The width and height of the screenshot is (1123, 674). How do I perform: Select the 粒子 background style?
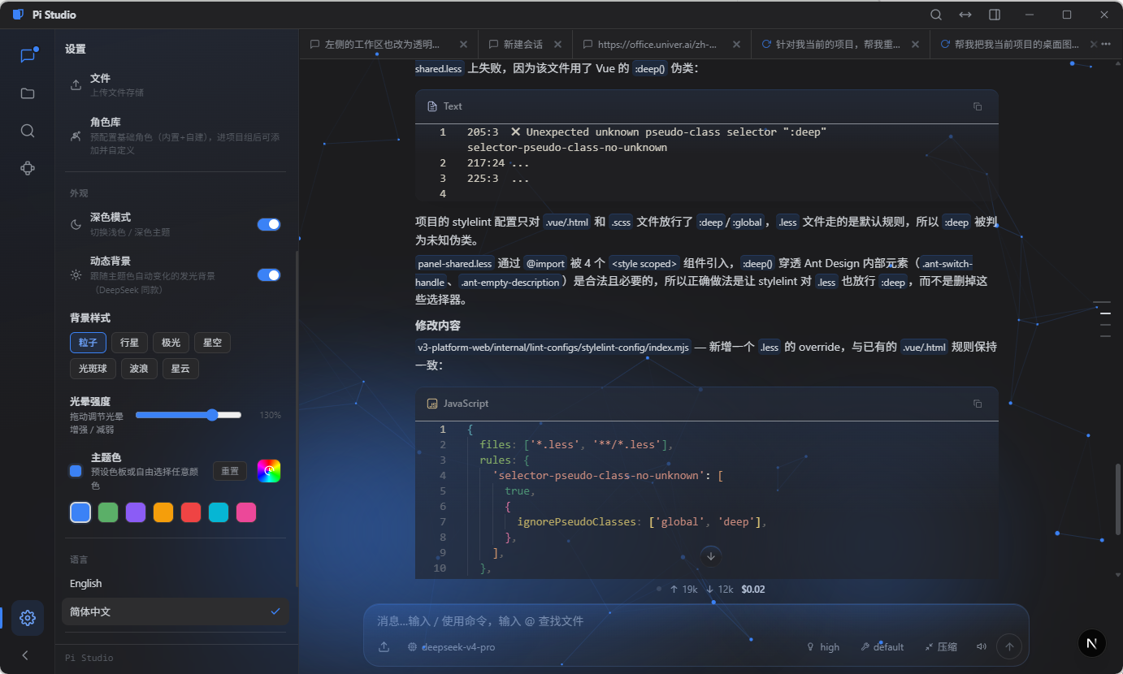[x=88, y=343]
